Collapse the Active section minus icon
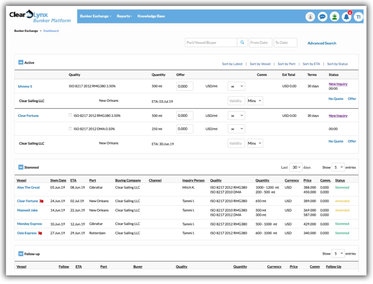373x284 pixels. pos(21,62)
